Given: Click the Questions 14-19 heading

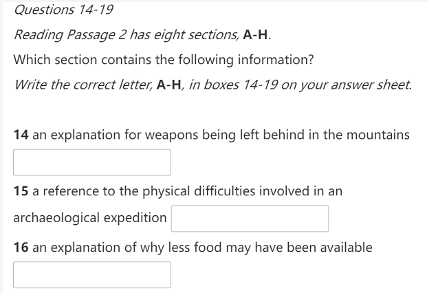Looking at the screenshot, I should point(63,10).
